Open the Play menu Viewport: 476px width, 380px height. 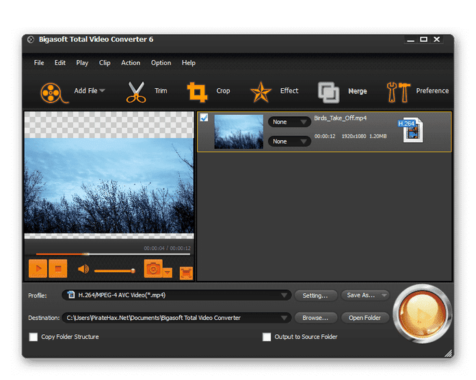[82, 63]
